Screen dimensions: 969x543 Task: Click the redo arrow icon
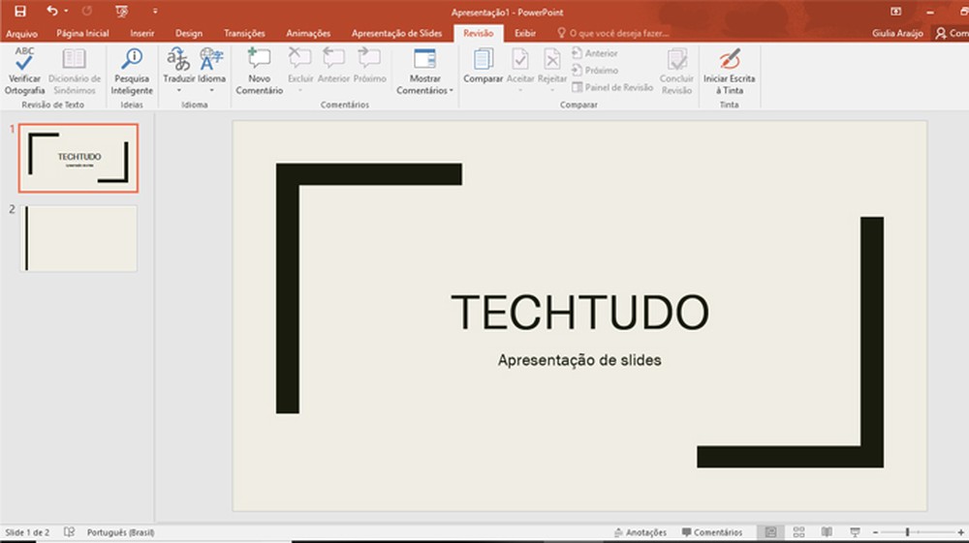pos(87,11)
